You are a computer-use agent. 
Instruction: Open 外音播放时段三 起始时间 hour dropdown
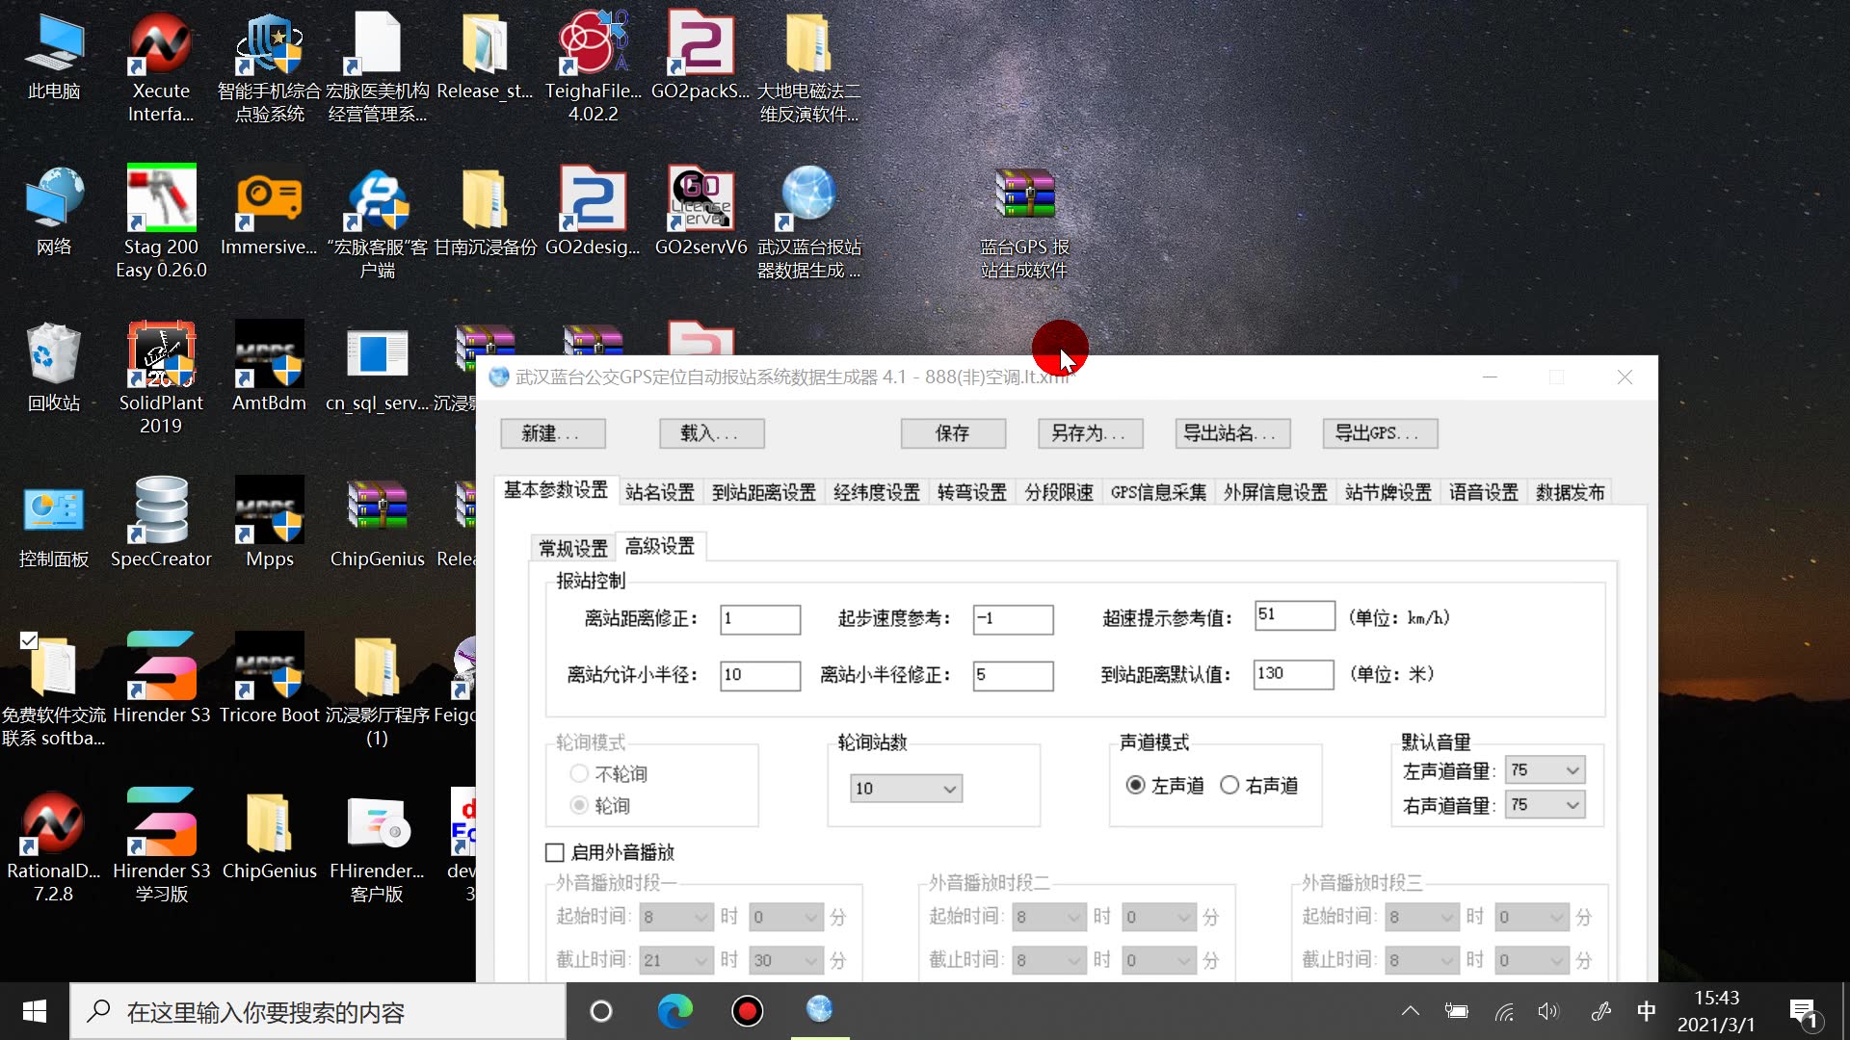(1422, 917)
